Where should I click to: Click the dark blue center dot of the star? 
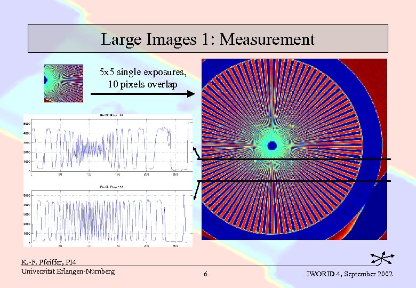(x=272, y=146)
